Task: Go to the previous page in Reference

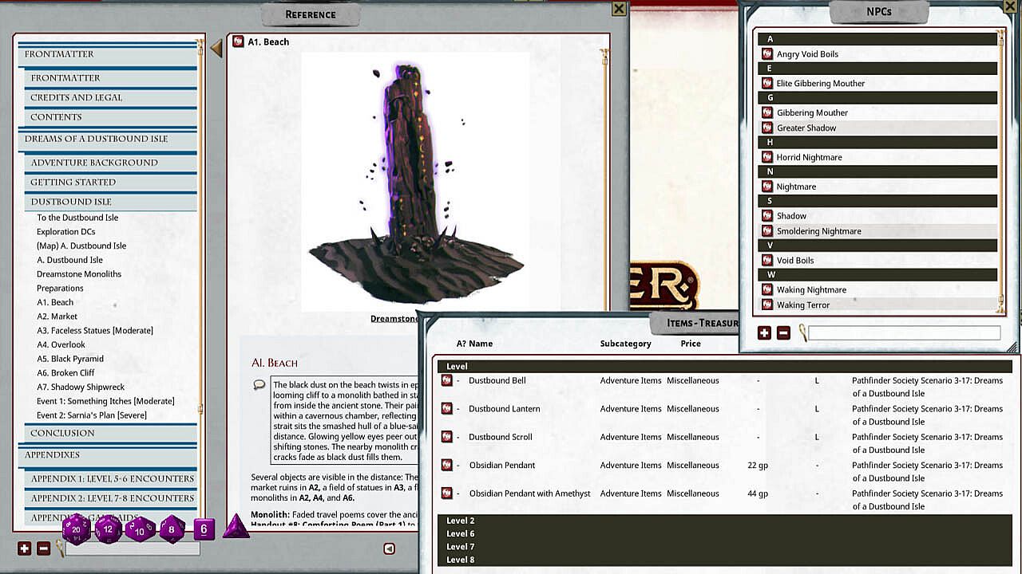Action: tap(389, 548)
